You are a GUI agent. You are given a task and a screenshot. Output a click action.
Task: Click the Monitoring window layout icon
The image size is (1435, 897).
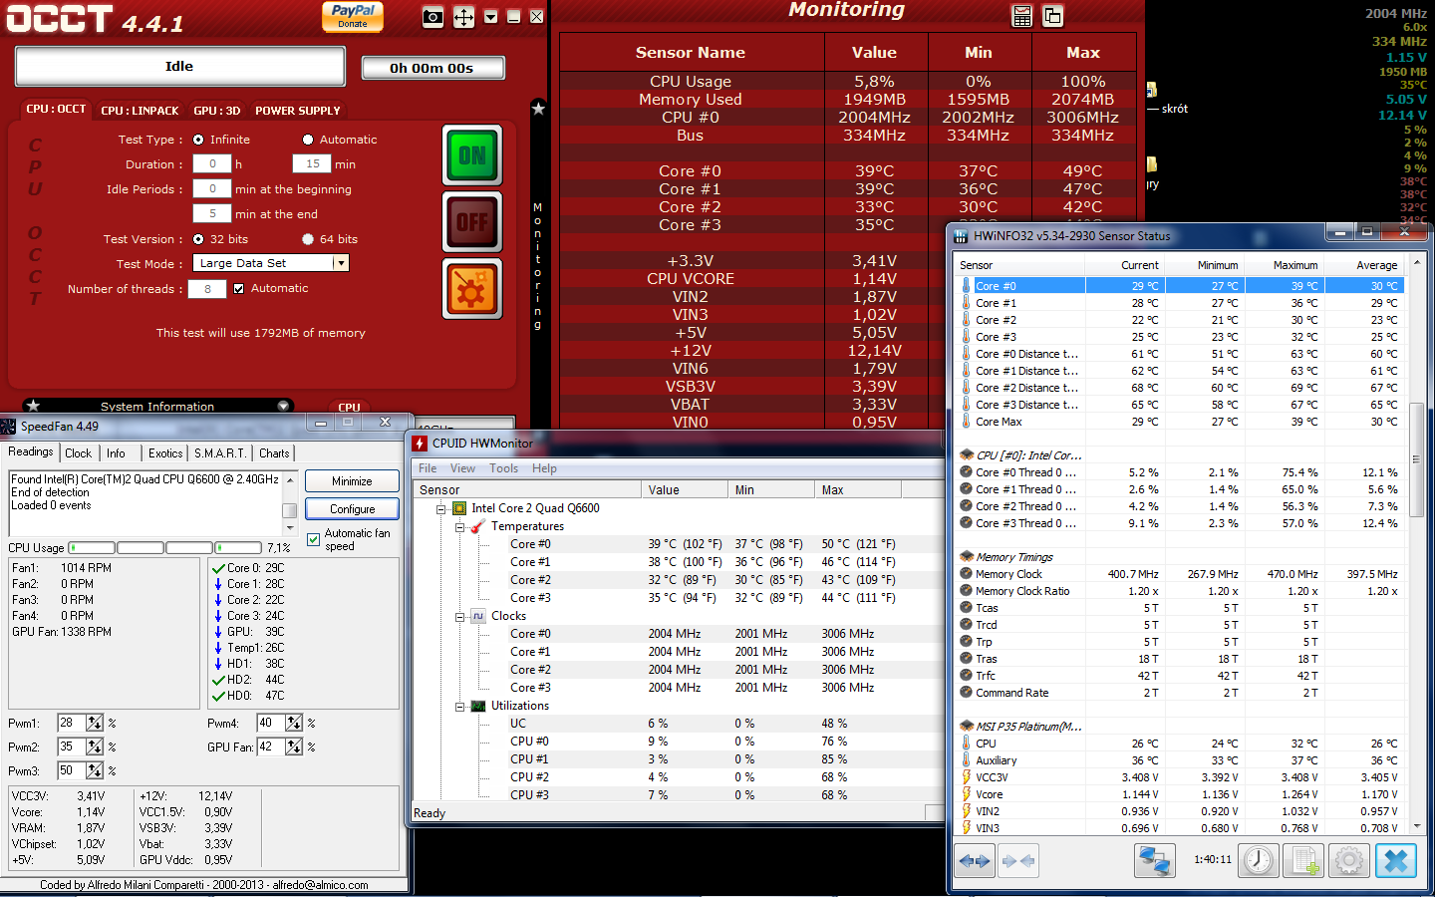click(x=1052, y=16)
